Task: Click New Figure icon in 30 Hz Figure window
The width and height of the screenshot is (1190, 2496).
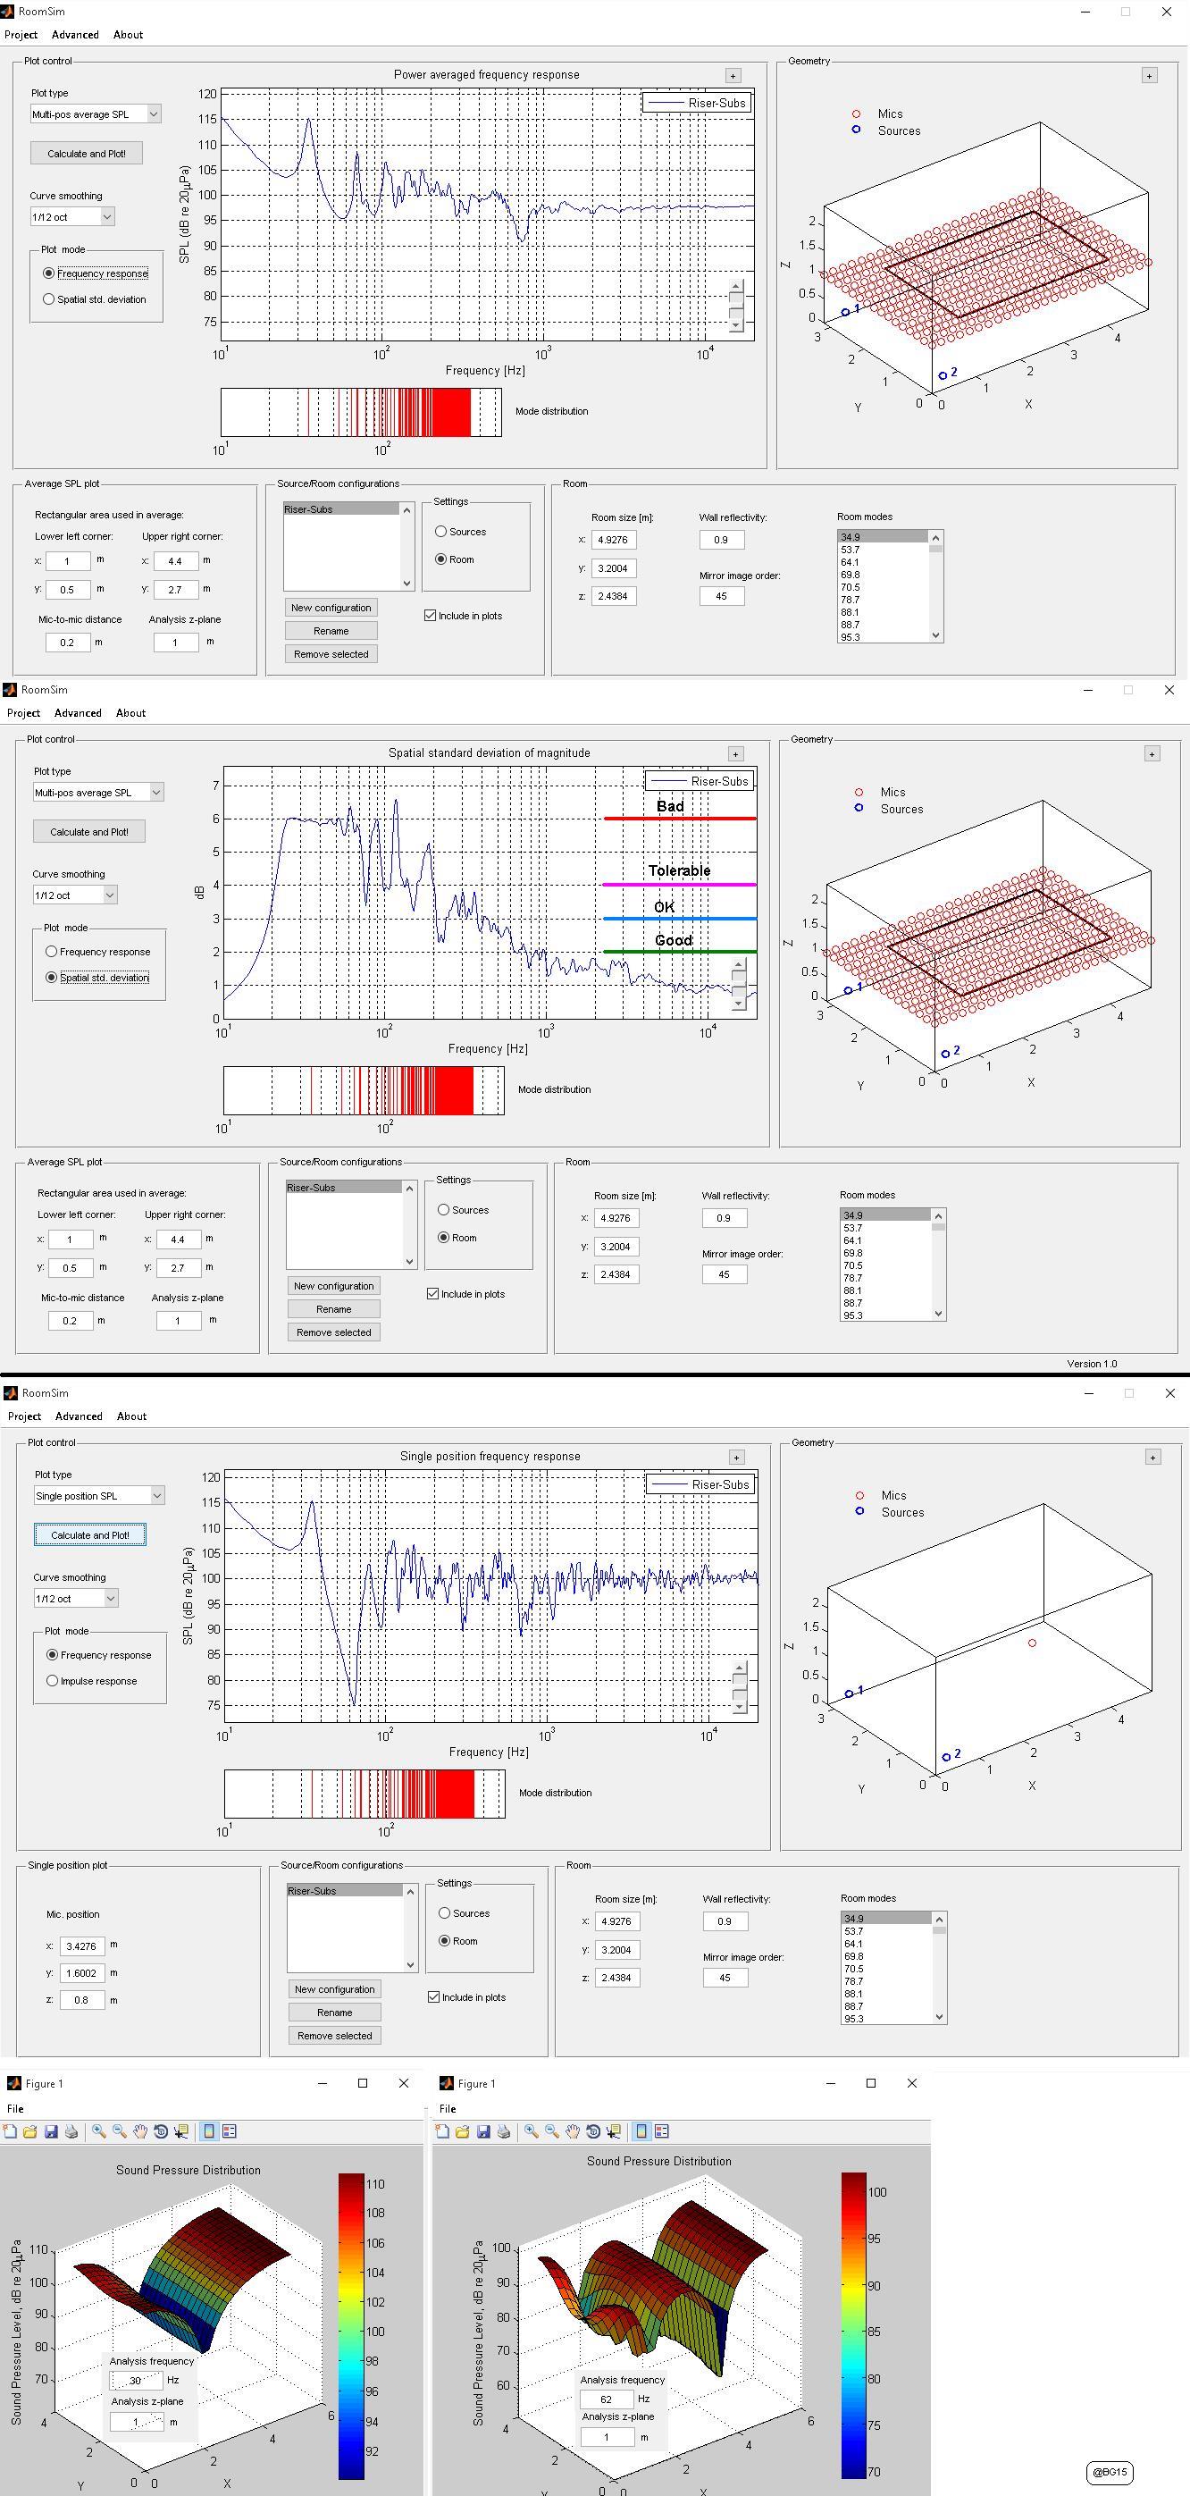Action: [x=10, y=2130]
